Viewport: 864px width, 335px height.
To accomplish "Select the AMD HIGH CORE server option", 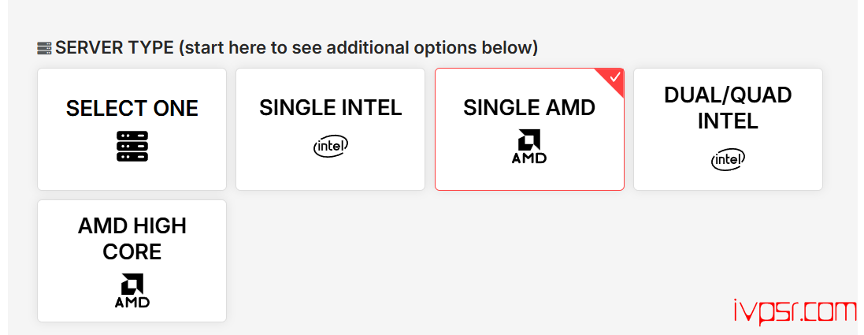I will click(x=132, y=261).
